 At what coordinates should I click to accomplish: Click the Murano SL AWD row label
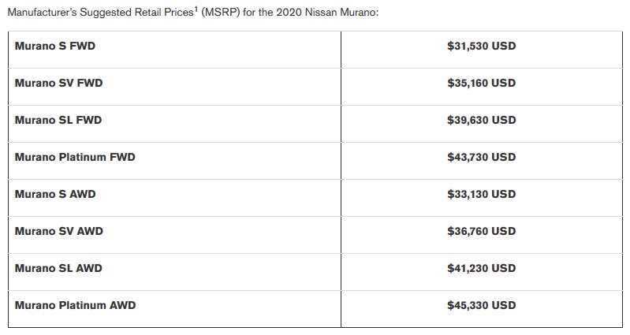(x=58, y=268)
